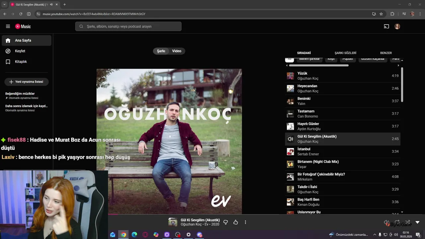Play Tastamam by Can Bonomo
The height and width of the screenshot is (239, 425).
point(343,114)
